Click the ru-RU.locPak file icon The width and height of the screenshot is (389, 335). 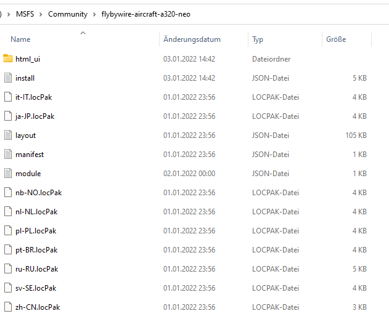(8, 268)
